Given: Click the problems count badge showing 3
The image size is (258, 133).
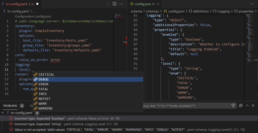Looking at the screenshot, I should click(22, 106).
